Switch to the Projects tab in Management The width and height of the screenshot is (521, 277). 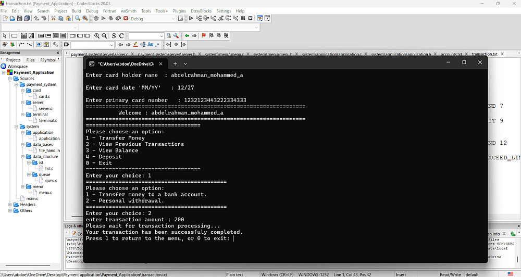(x=14, y=60)
